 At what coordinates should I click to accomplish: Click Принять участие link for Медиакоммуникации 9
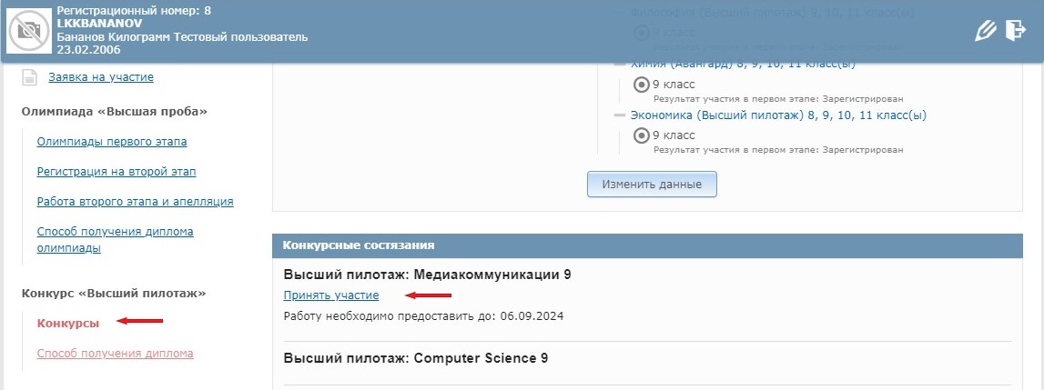tap(331, 295)
